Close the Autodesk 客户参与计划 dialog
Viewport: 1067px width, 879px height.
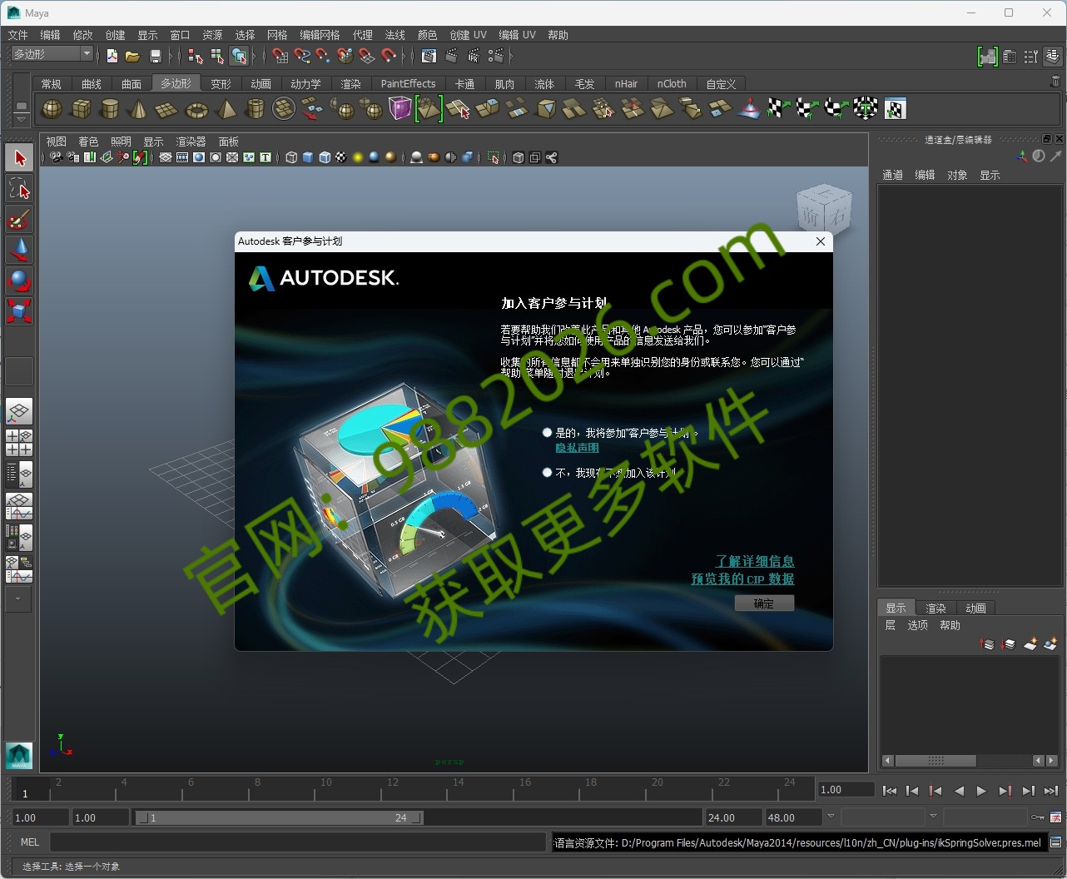coord(821,241)
